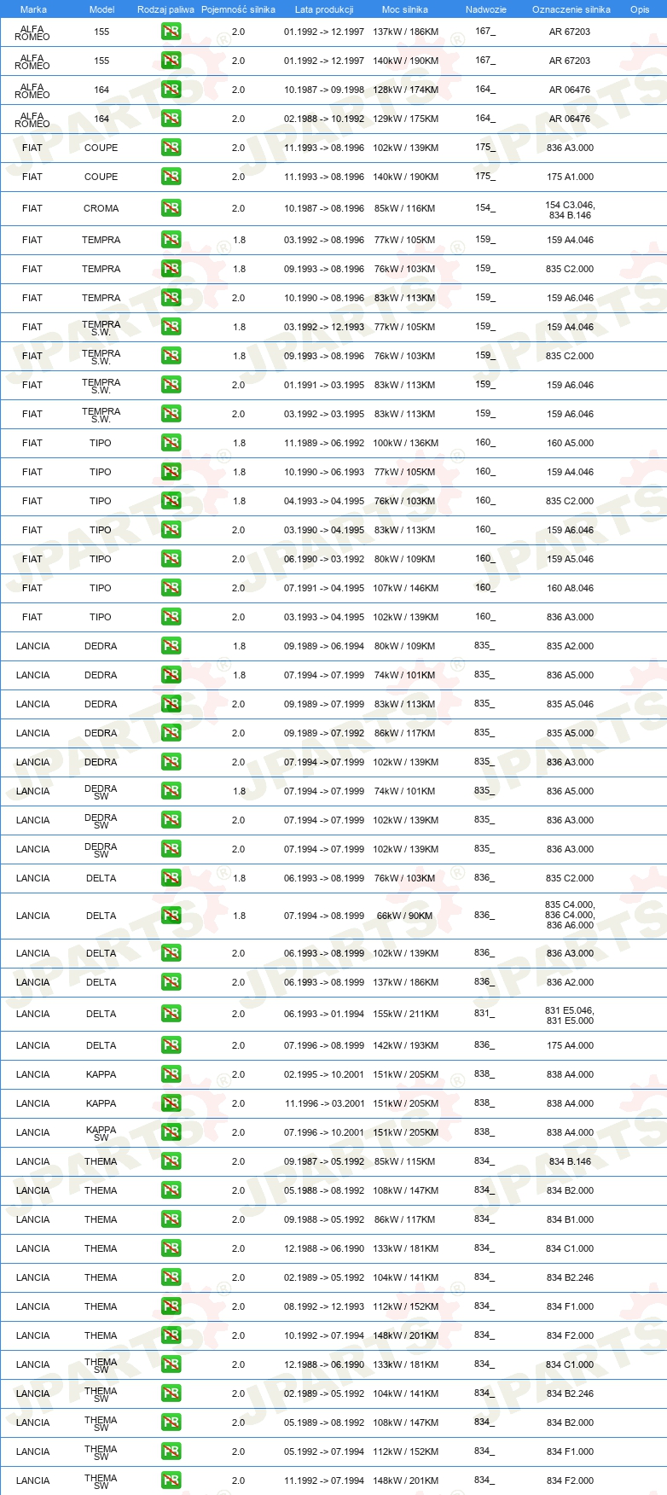This screenshot has width=667, height=1495.
Task: Select fuel icon for Alfa Romeo 164 129kW
Action: [x=171, y=119]
